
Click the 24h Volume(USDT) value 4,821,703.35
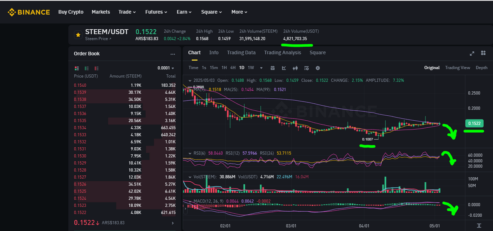[x=295, y=39]
